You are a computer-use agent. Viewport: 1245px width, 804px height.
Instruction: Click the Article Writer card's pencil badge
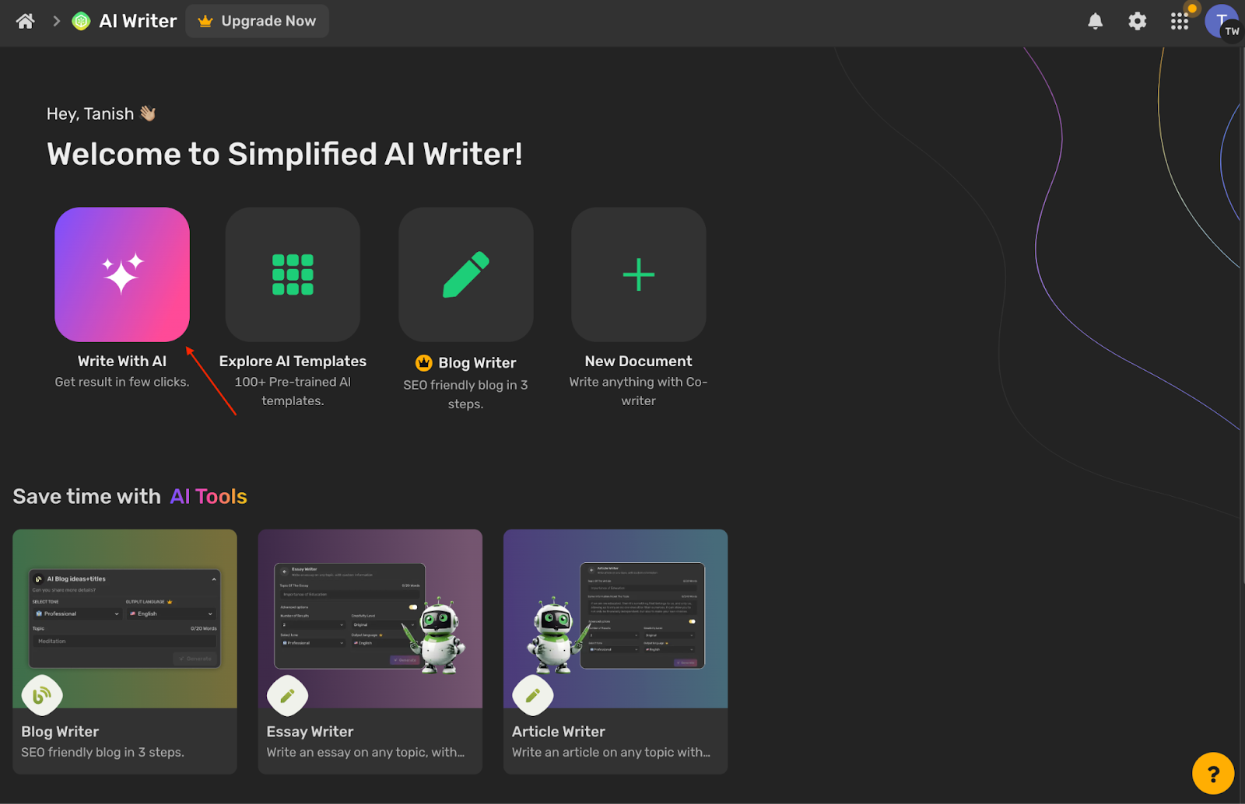(x=533, y=695)
